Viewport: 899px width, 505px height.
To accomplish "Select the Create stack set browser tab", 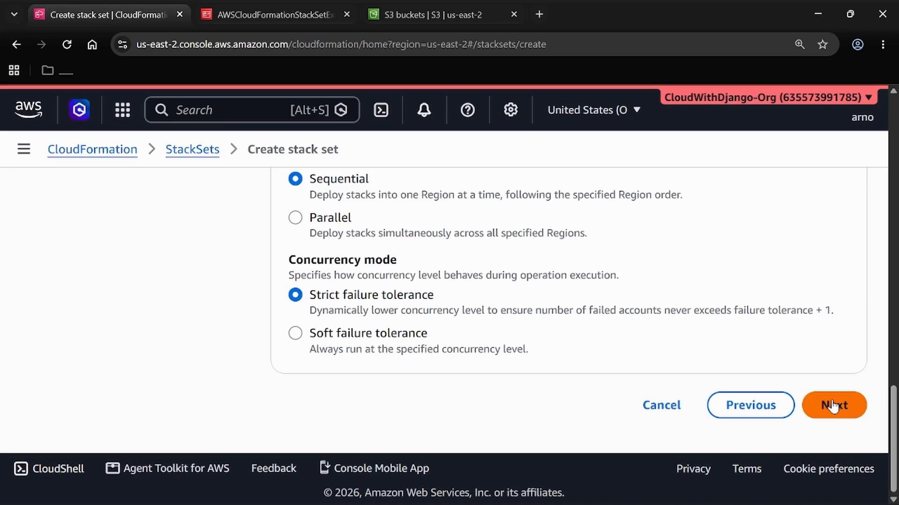I will 108,14.
